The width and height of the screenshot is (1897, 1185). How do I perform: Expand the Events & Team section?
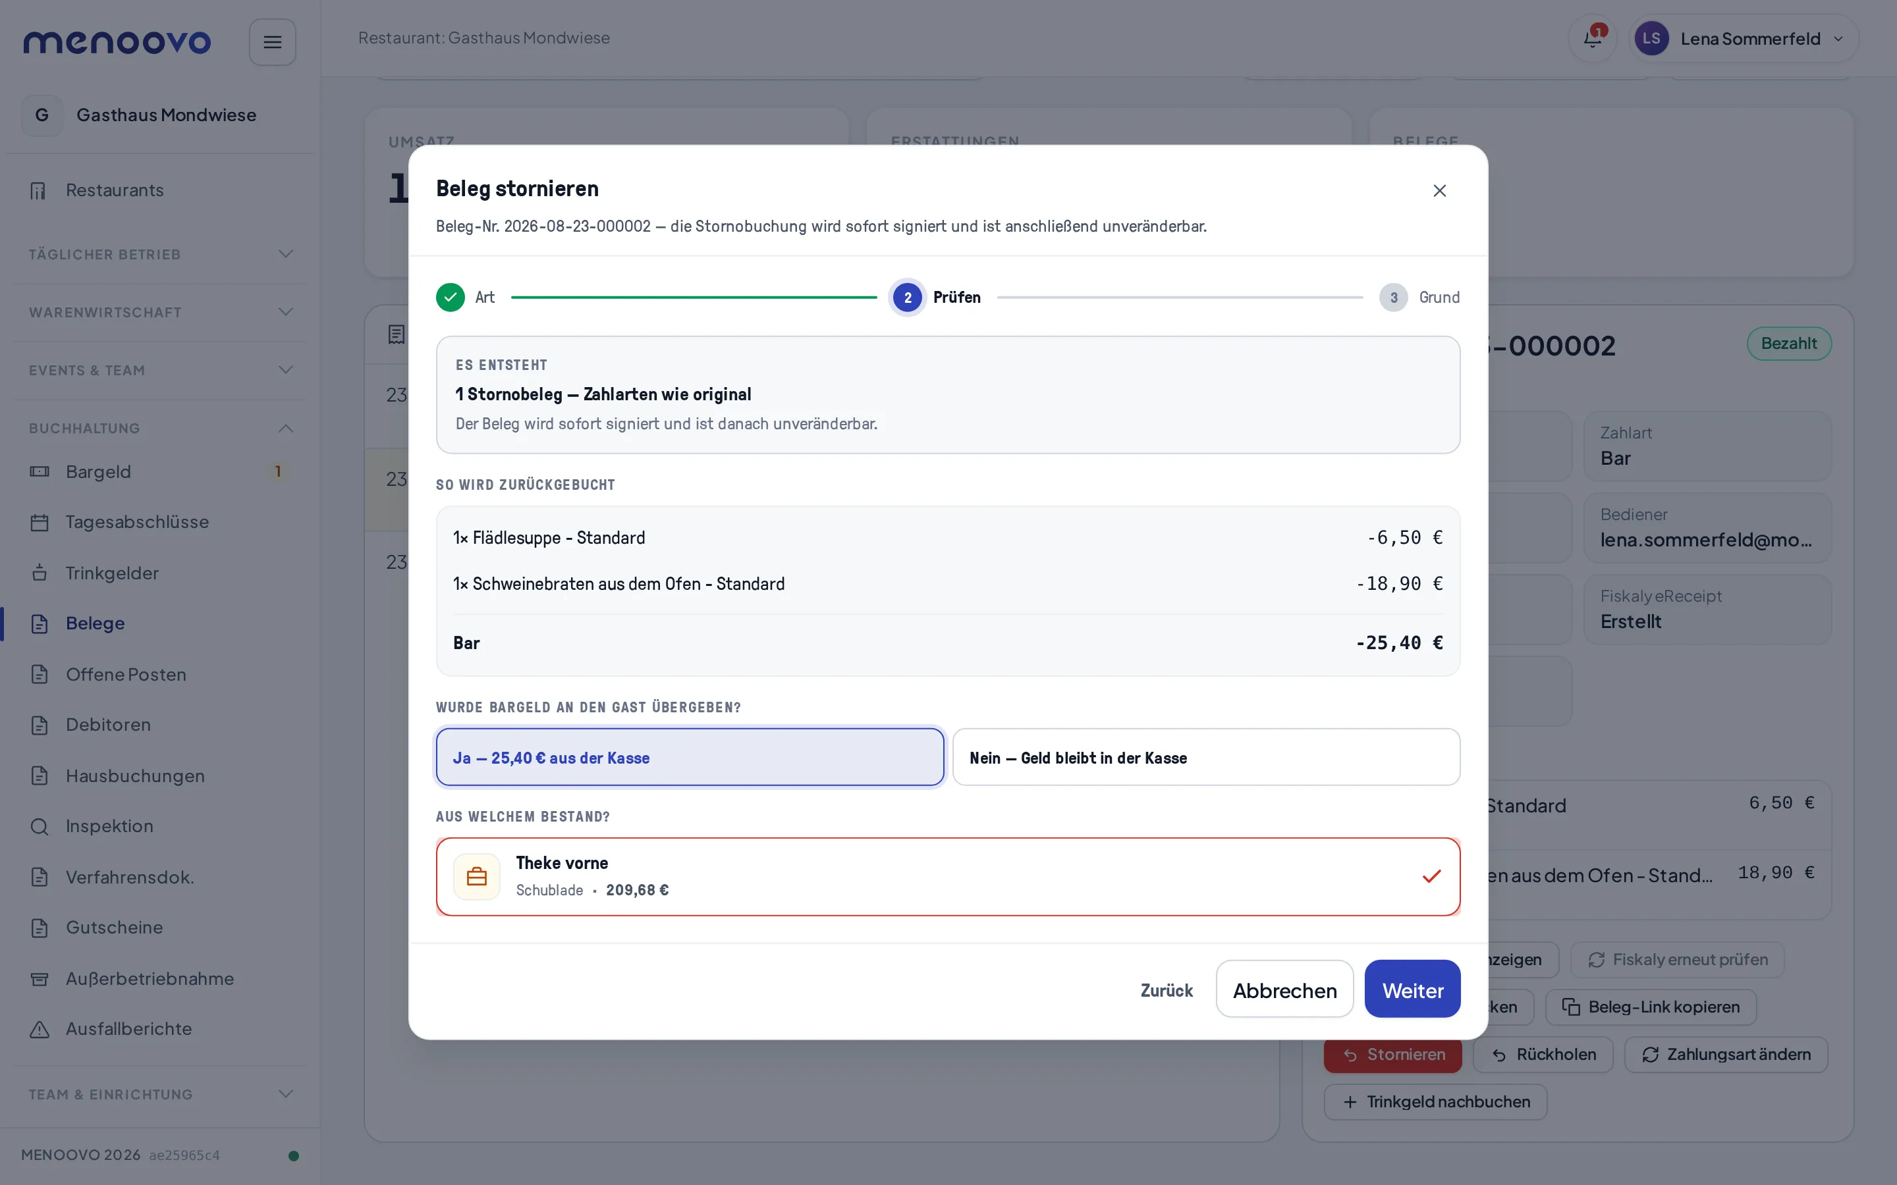coord(159,370)
